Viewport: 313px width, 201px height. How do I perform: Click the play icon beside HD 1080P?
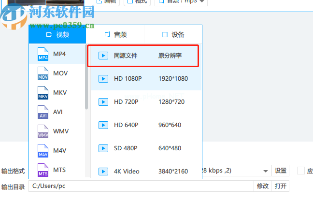103,78
